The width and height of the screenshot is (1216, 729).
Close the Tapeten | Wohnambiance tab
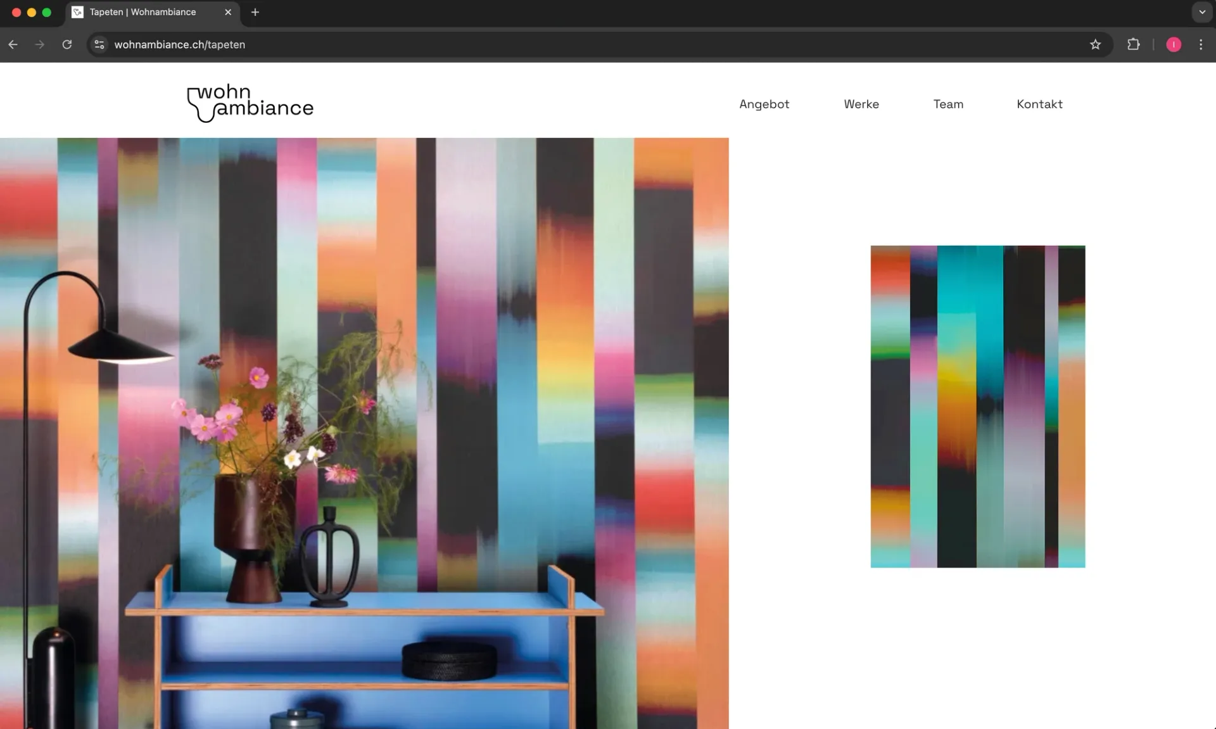point(228,12)
